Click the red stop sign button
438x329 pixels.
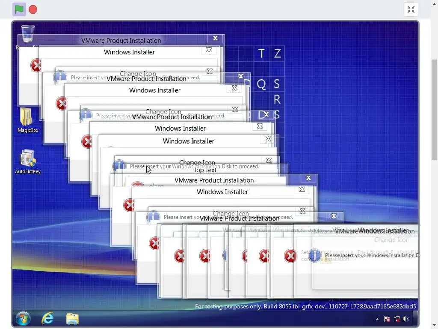click(x=33, y=9)
